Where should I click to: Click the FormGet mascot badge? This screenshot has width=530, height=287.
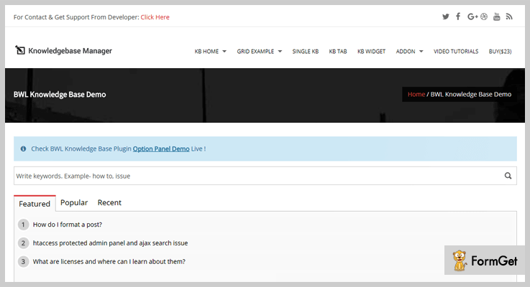tap(485, 260)
